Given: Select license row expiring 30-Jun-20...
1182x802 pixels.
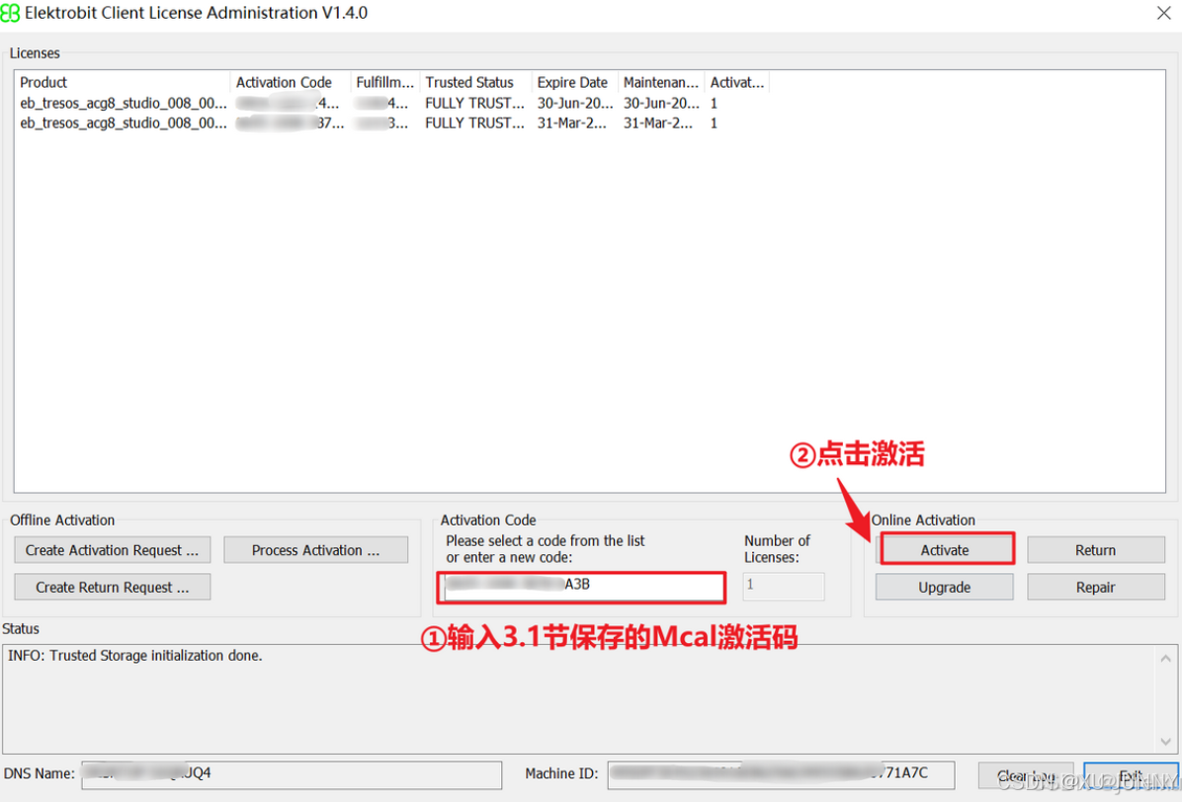Looking at the screenshot, I should 392,103.
